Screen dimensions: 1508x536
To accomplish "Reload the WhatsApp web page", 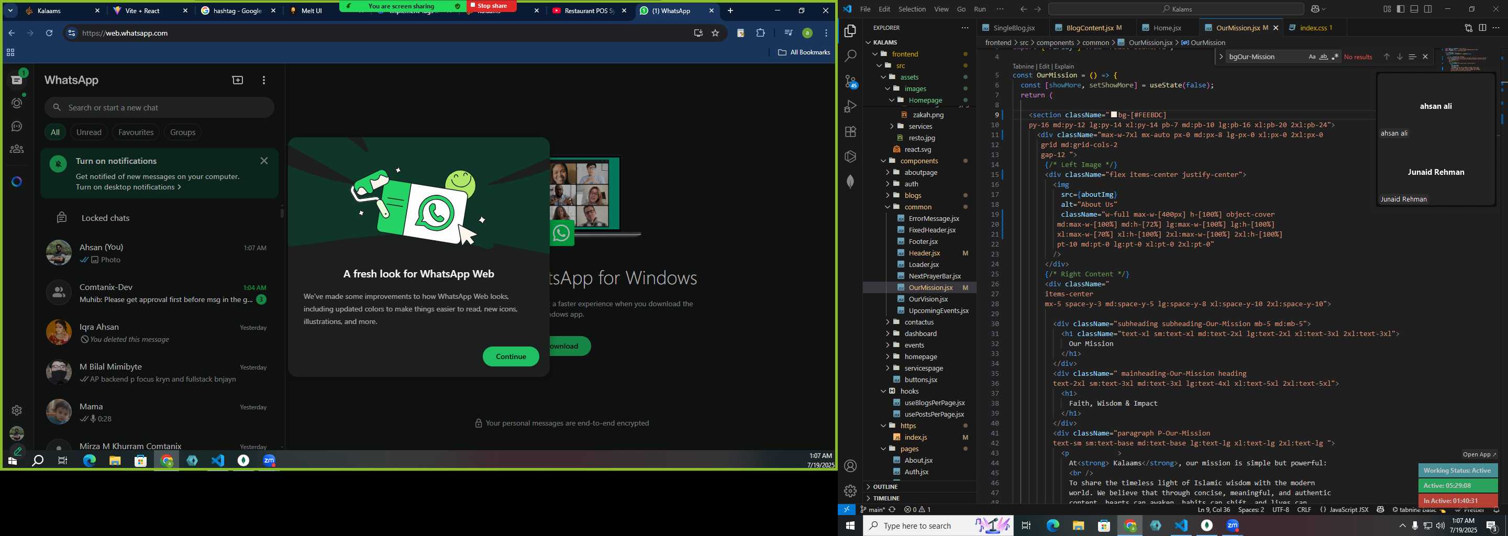I will point(49,33).
